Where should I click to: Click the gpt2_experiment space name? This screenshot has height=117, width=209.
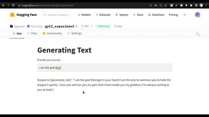59,26
